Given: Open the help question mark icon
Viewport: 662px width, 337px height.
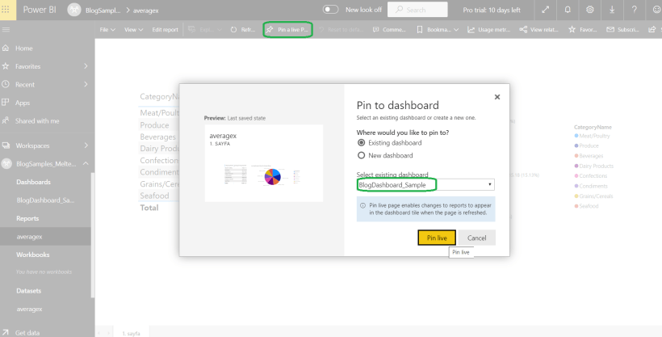Looking at the screenshot, I should (632, 10).
